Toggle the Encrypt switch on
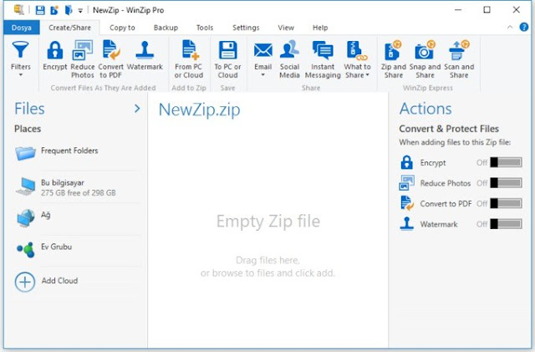 coord(506,162)
